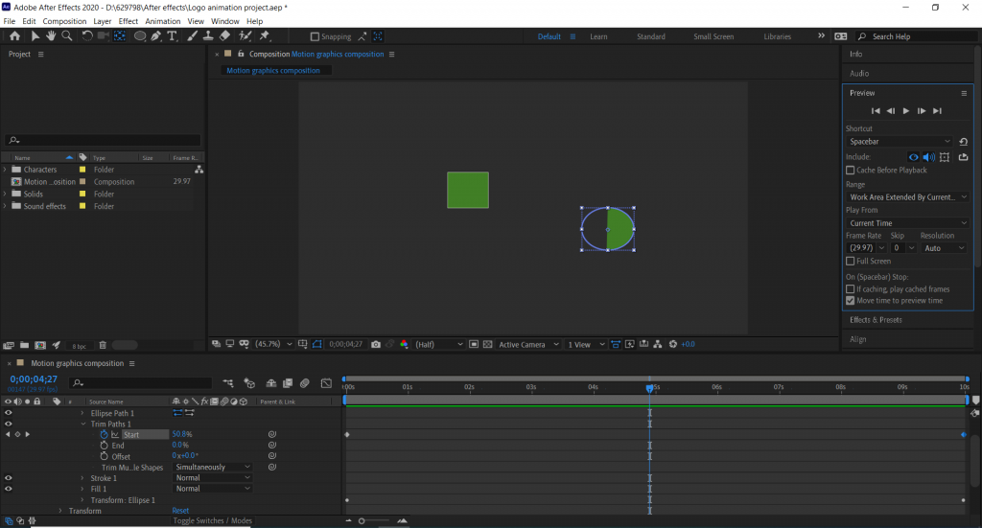The width and height of the screenshot is (982, 528).
Task: Click Reset next to Transform
Action: [x=180, y=511]
